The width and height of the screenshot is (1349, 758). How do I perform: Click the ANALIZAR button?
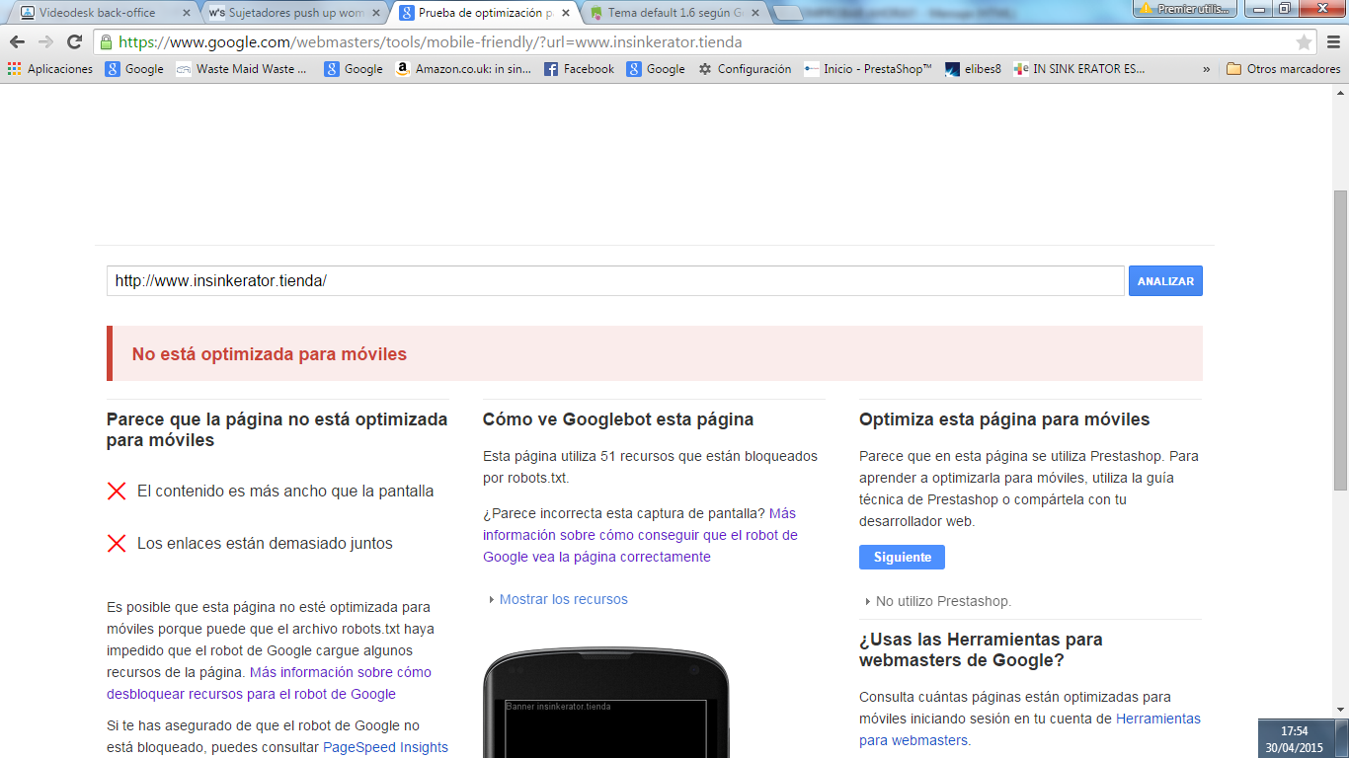(1165, 281)
